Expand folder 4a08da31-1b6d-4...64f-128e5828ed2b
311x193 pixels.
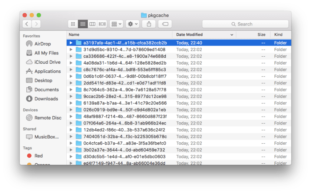(x=71, y=63)
